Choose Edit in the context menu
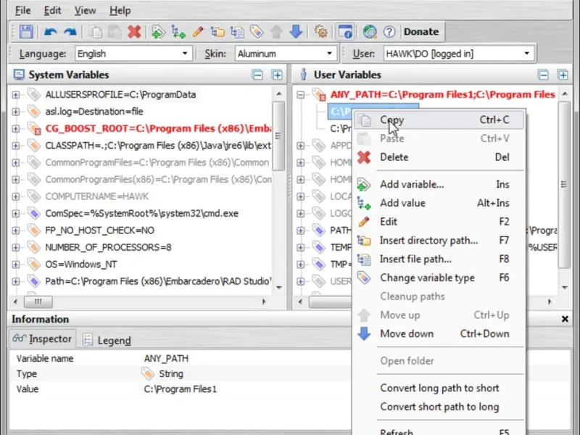The height and width of the screenshot is (435, 580). coord(439,222)
